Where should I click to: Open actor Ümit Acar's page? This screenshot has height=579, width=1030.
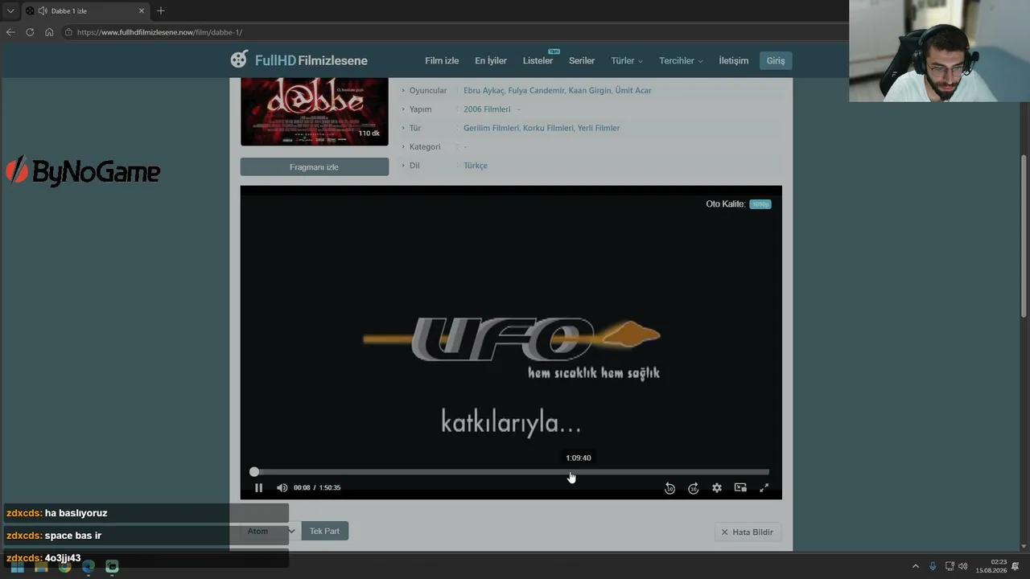click(x=633, y=90)
